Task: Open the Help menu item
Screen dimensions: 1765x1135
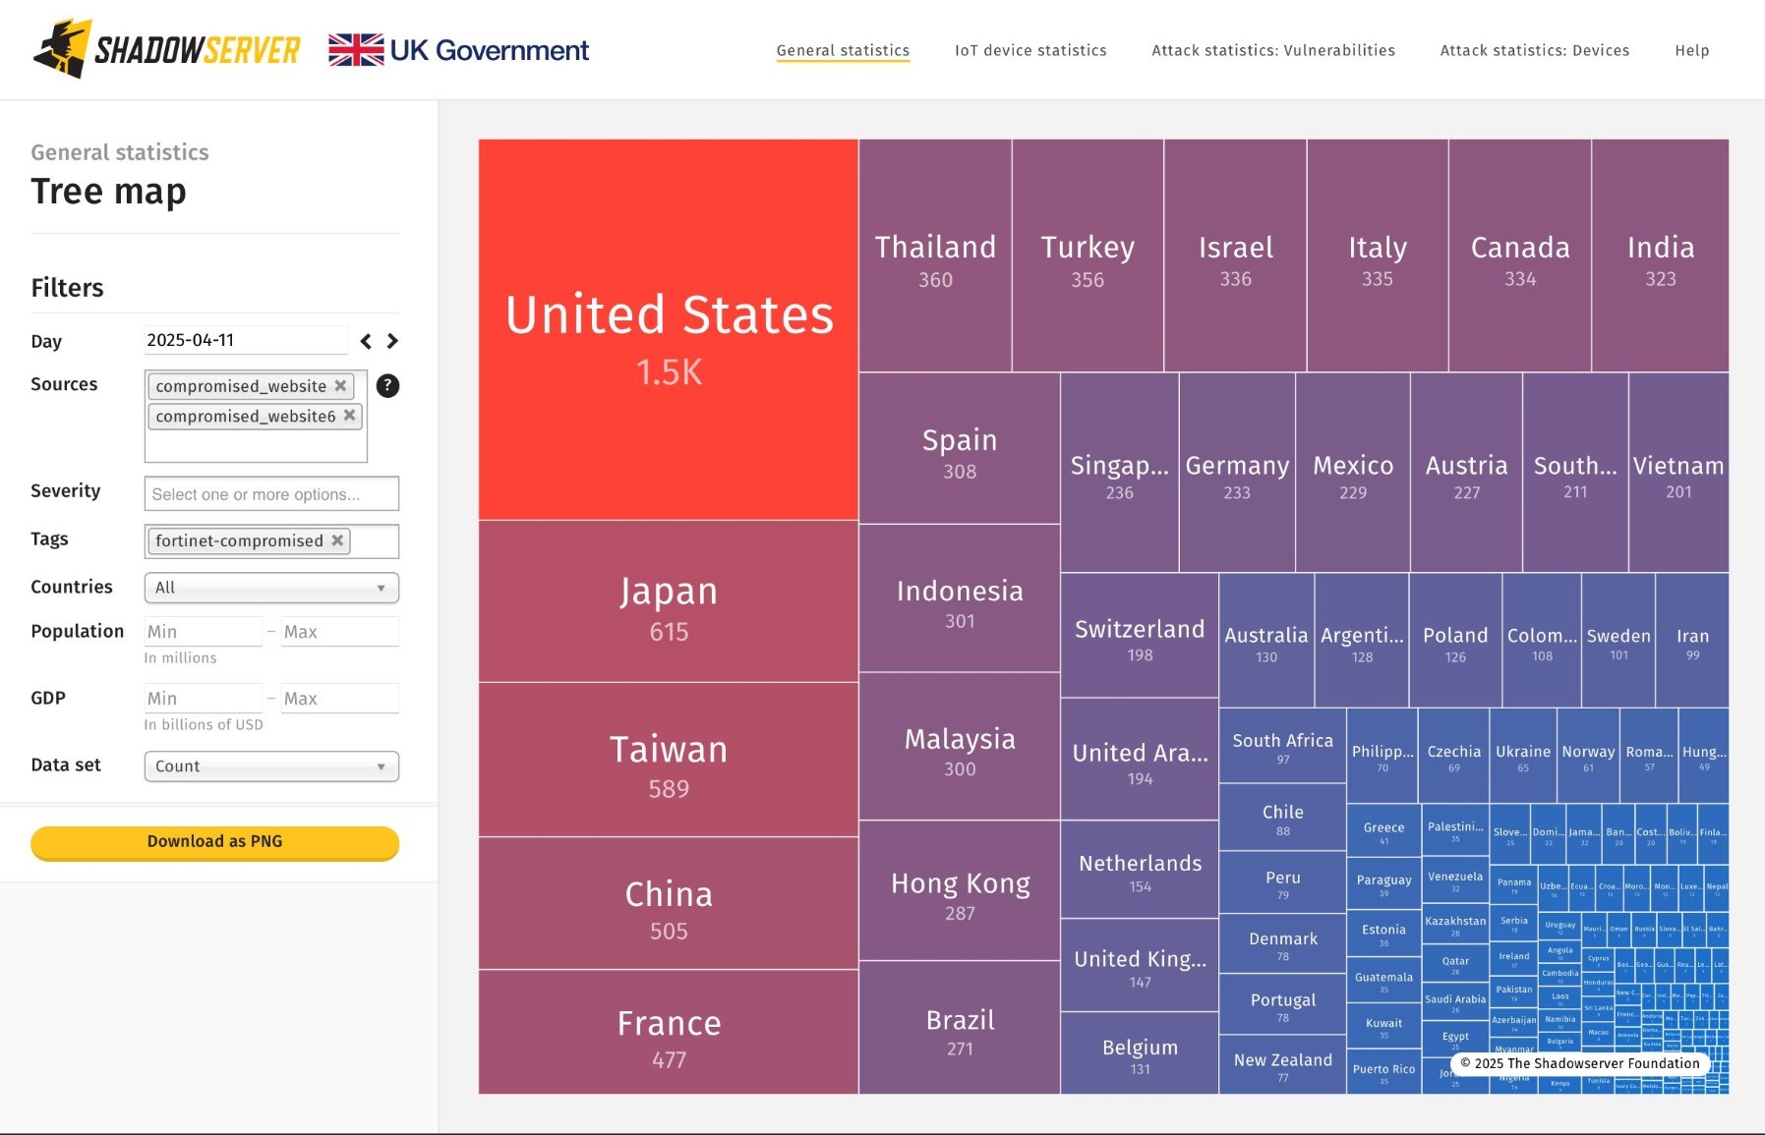Action: point(1692,50)
